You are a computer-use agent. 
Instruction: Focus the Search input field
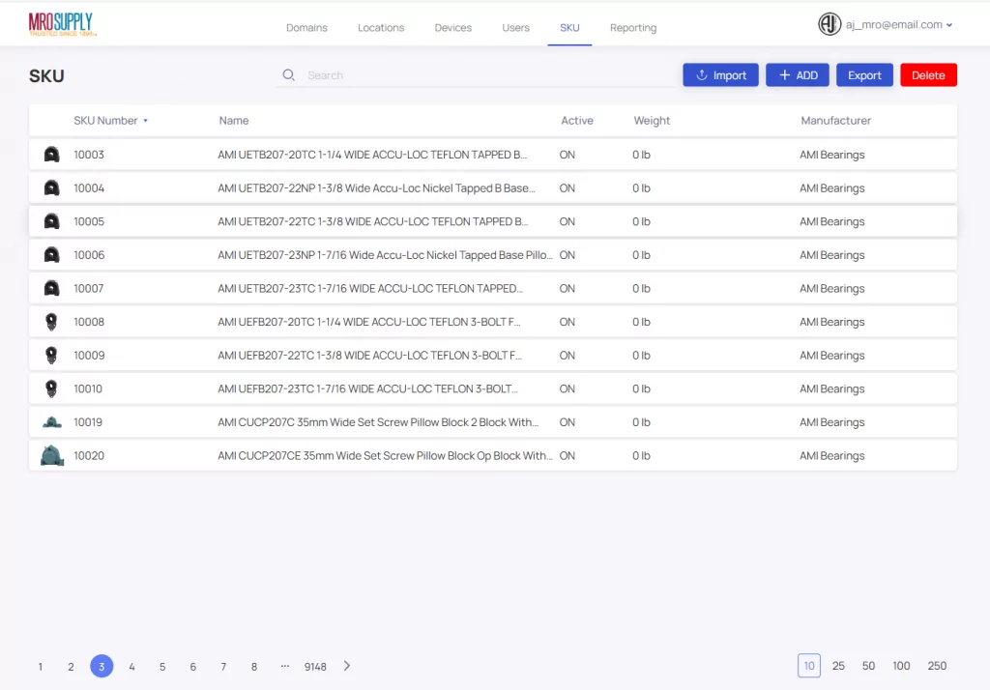click(x=477, y=75)
